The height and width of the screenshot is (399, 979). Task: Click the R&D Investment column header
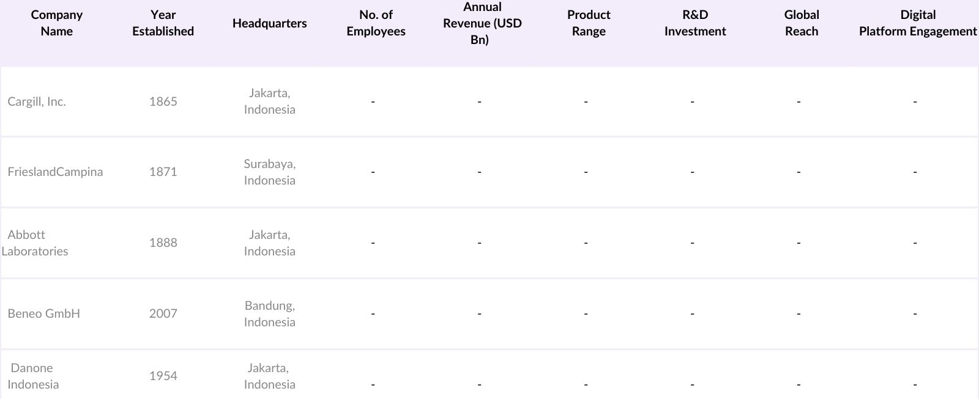coord(695,23)
